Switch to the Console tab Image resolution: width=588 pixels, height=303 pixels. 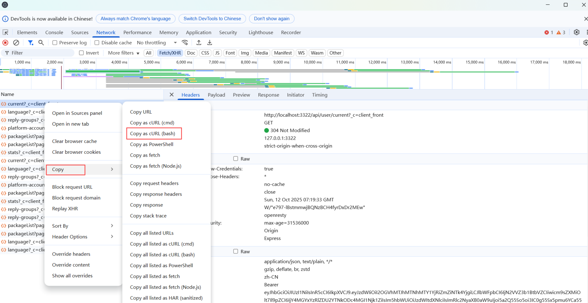[x=54, y=32]
